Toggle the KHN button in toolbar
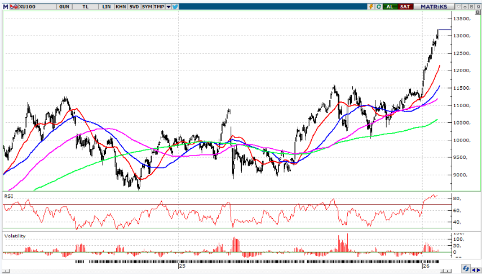482x274 pixels. click(x=121, y=6)
